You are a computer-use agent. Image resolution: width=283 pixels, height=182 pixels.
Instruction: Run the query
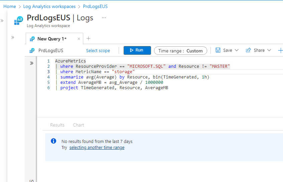coord(137,50)
